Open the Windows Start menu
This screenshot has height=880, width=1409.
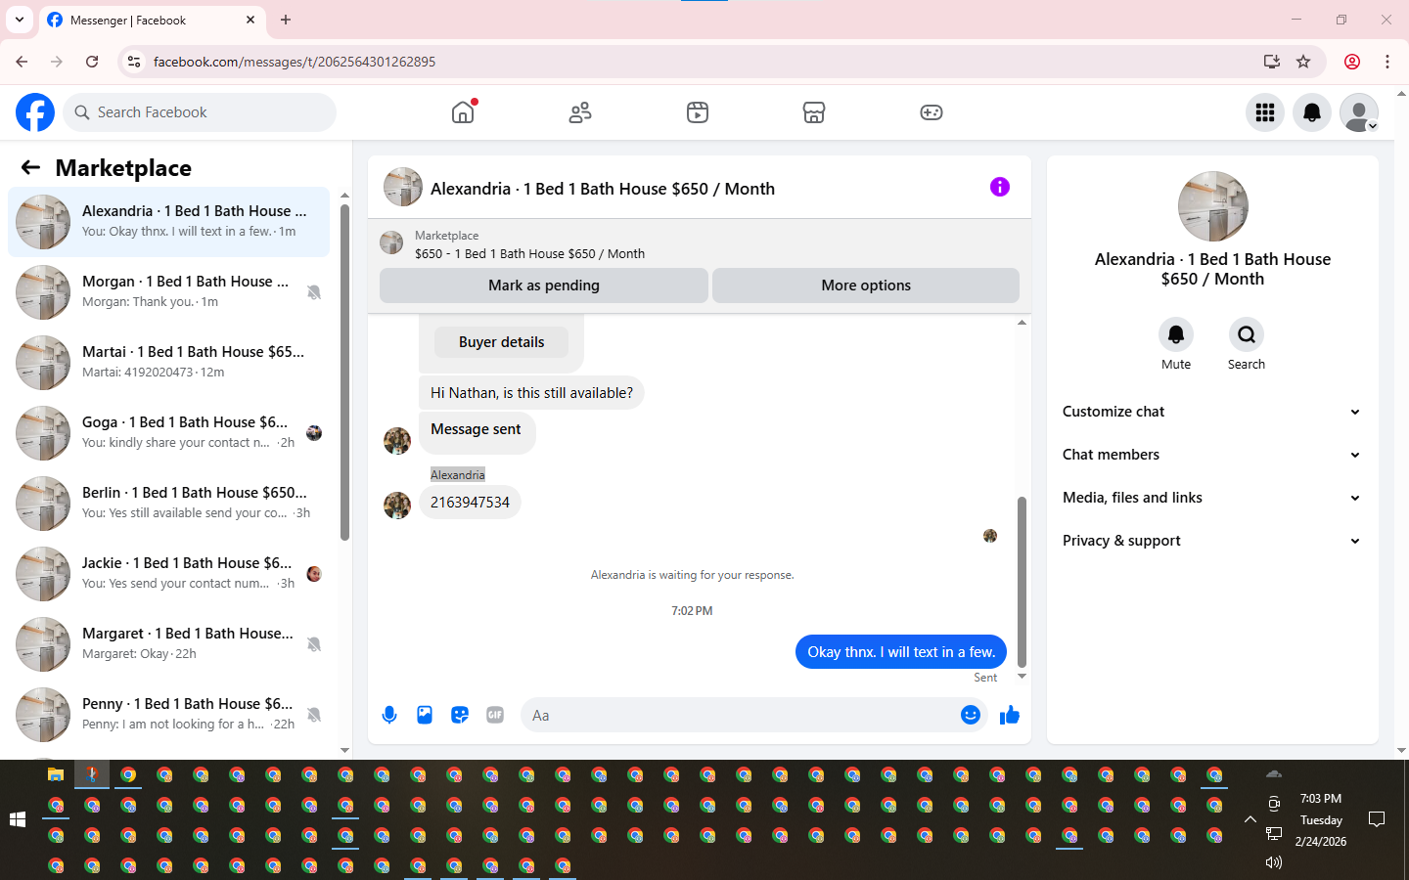17,819
